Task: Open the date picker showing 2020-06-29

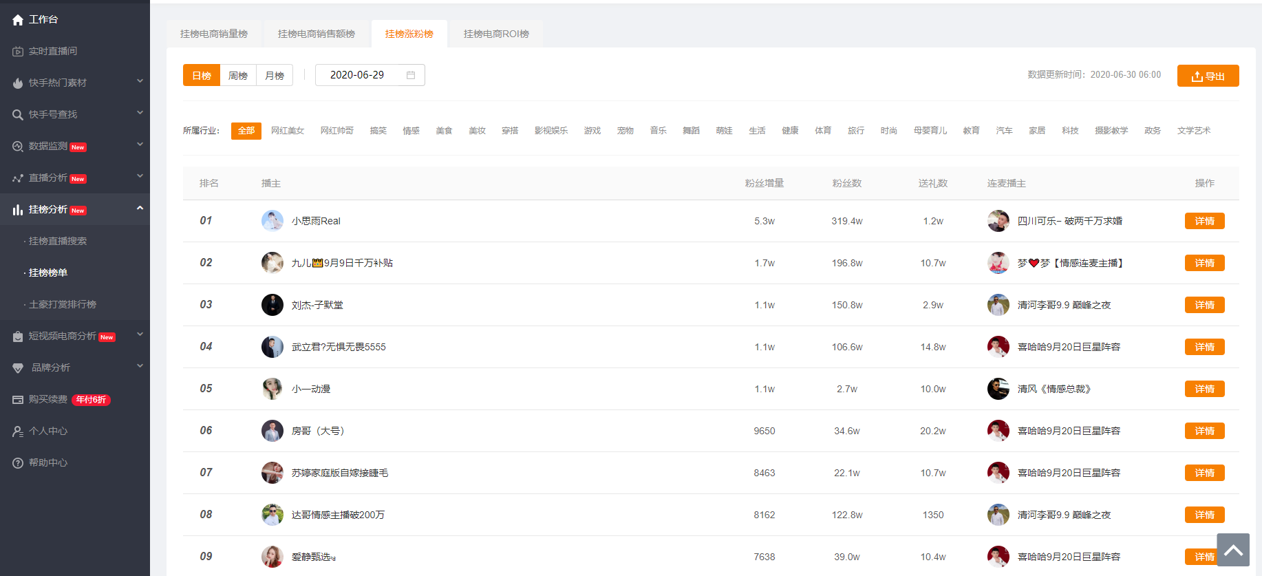Action: coord(370,75)
